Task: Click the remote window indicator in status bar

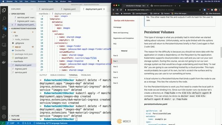Action: 2,123
